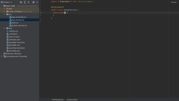Click the Expand All icon
Viewport: 179px width, 101px height.
[x=25, y=2]
